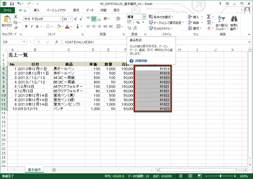Open the number format dropdown showing 標準
This screenshot has height=179, width=253.
(x=144, y=17)
